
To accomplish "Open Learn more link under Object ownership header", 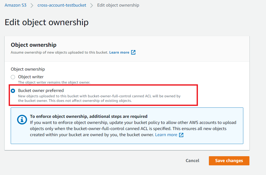I will (119, 52).
